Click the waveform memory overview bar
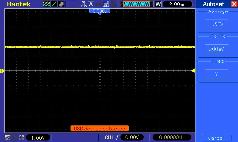 point(137,4)
